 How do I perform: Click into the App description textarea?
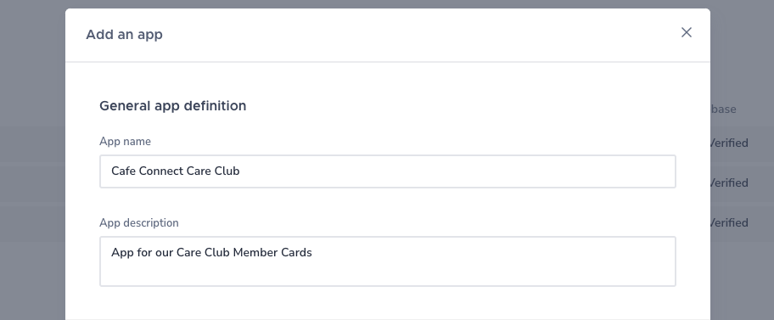(388, 261)
